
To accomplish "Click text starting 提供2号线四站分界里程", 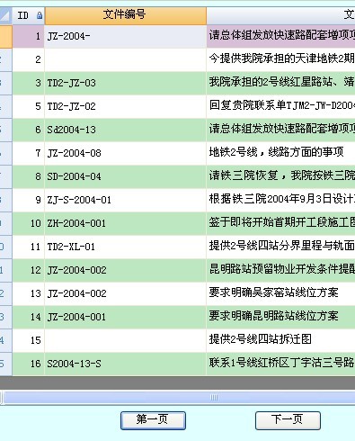I will [x=282, y=246].
